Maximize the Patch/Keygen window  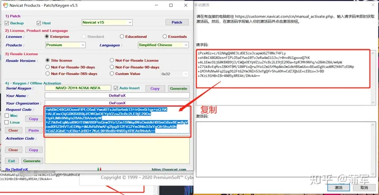point(171,5)
